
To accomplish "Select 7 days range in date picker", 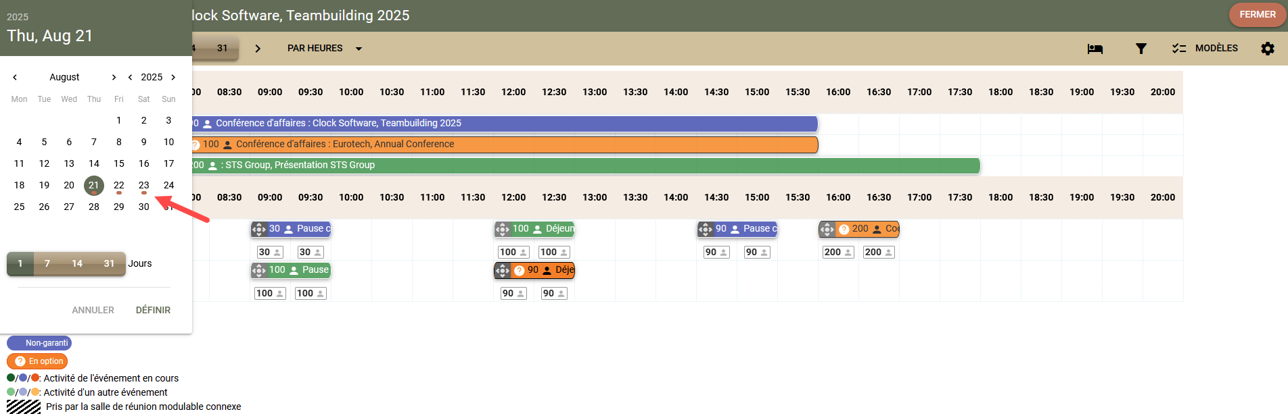I will (47, 263).
